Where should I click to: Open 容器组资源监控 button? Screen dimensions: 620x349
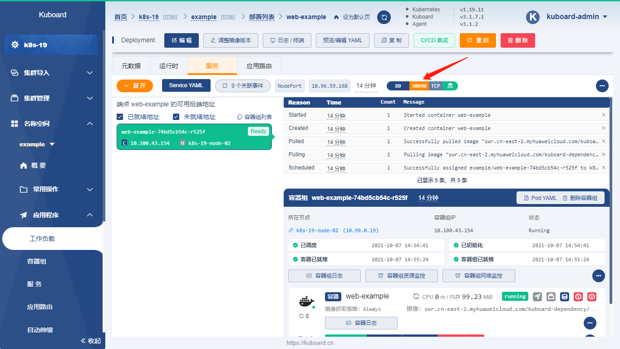tap(402, 276)
